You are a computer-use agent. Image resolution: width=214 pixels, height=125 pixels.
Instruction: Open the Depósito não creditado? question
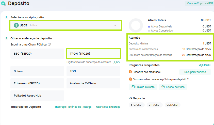click(147, 72)
